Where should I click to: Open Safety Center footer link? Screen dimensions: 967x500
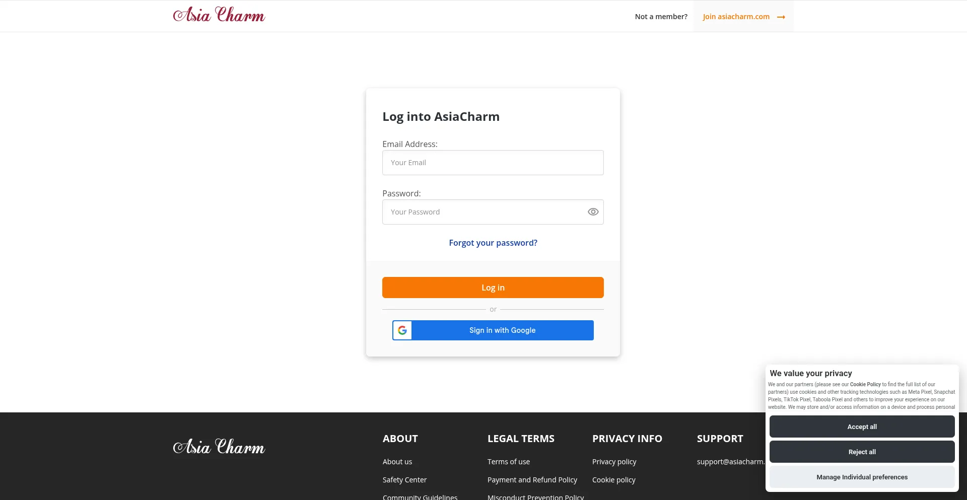tap(404, 480)
